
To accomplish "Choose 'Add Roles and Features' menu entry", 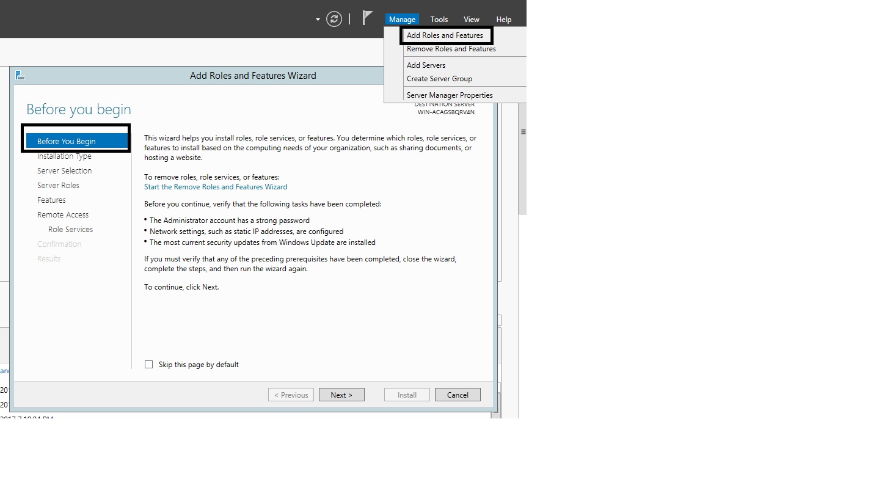I will click(445, 35).
